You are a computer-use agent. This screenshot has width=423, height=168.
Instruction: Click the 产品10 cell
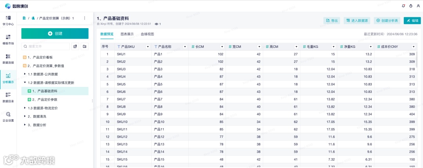point(170,122)
